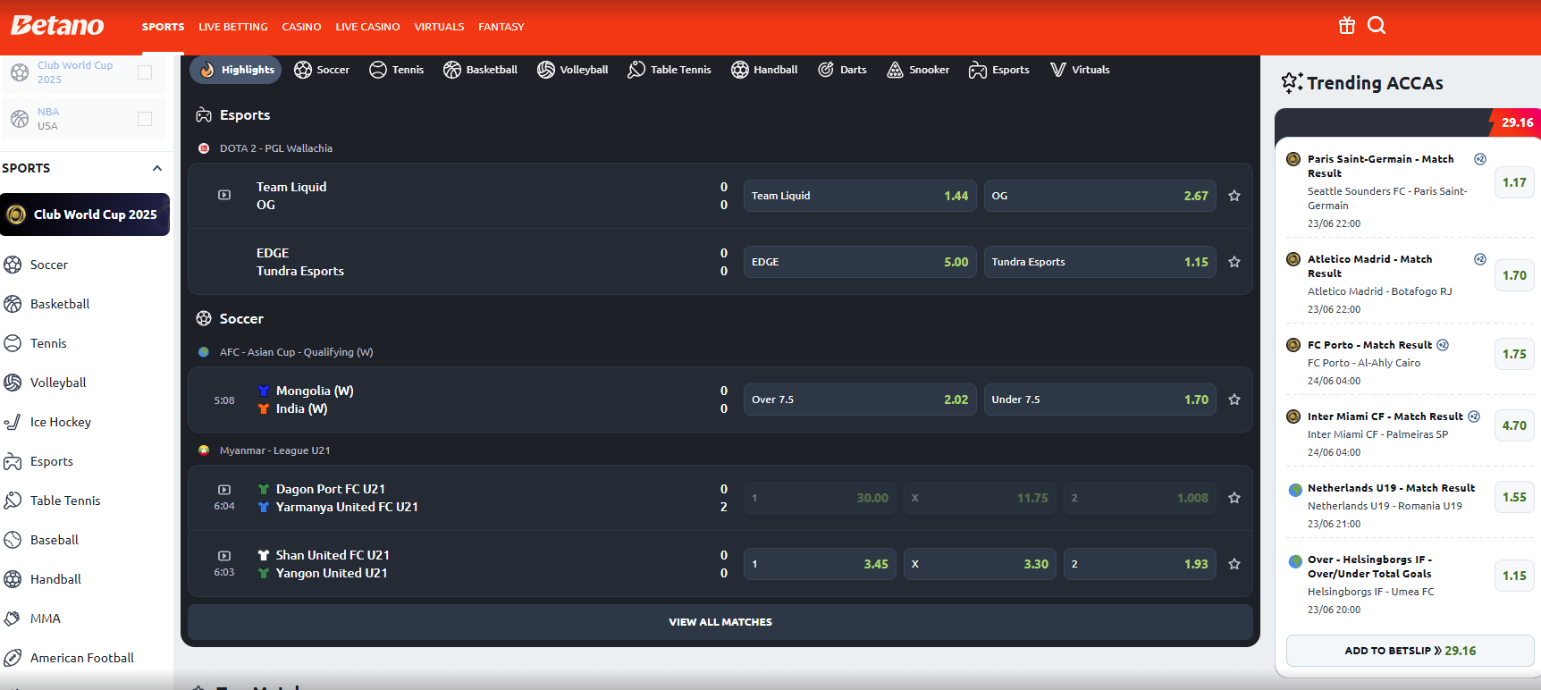Open DOTA 2 - PGL Wallachia league link

pos(276,148)
